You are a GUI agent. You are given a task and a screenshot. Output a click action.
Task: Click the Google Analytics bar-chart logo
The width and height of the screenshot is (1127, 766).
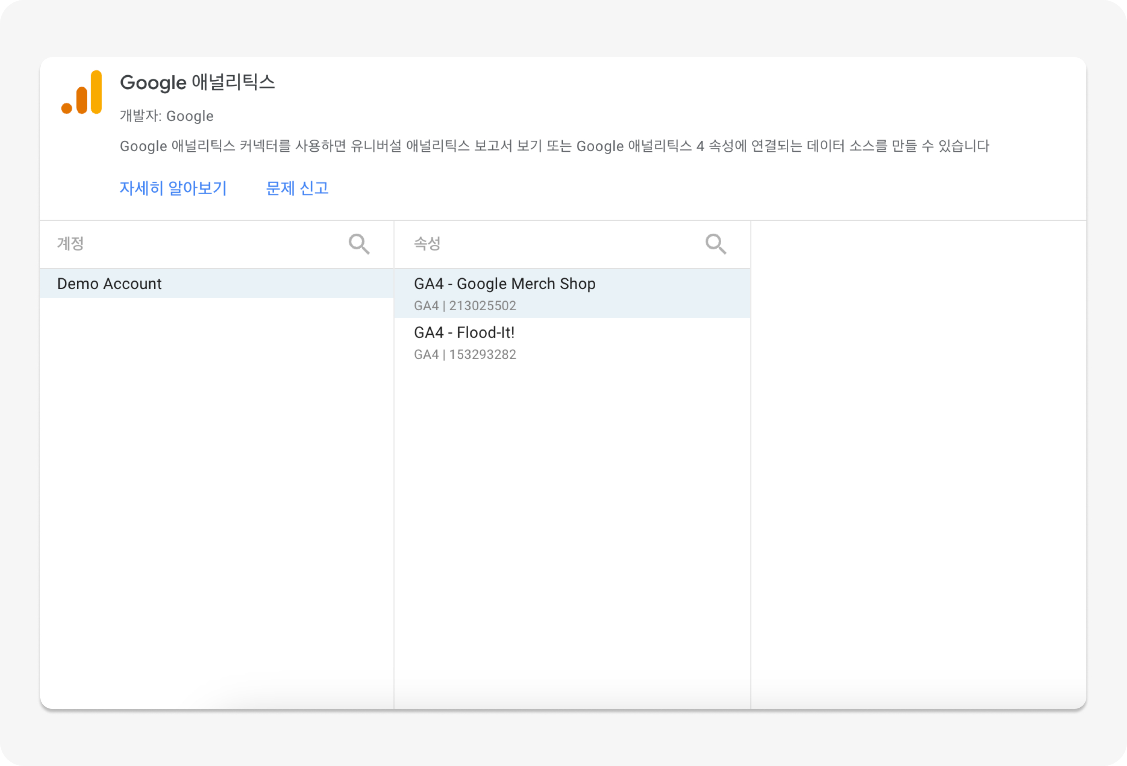point(81,92)
